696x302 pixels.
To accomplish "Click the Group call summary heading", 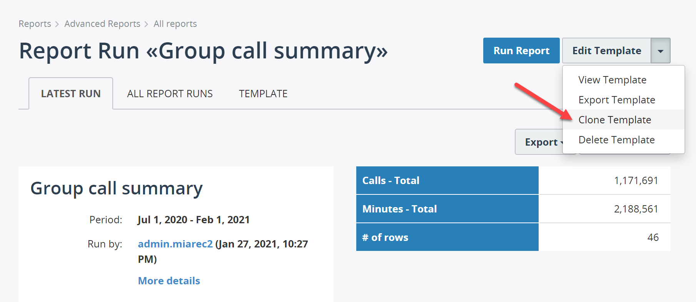I will tap(117, 189).
